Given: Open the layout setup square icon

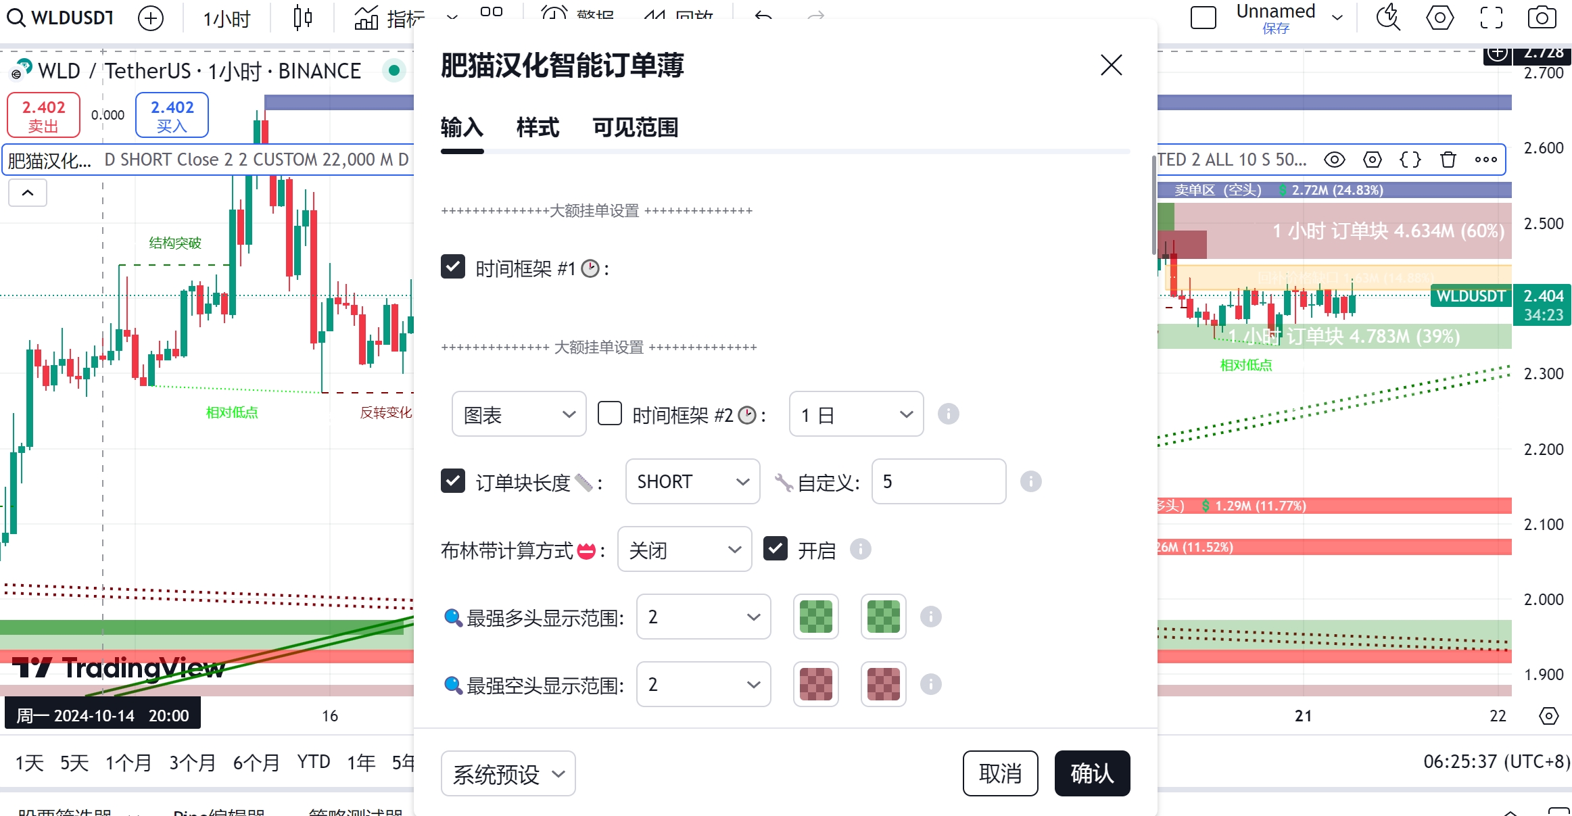Looking at the screenshot, I should pos(1204,18).
